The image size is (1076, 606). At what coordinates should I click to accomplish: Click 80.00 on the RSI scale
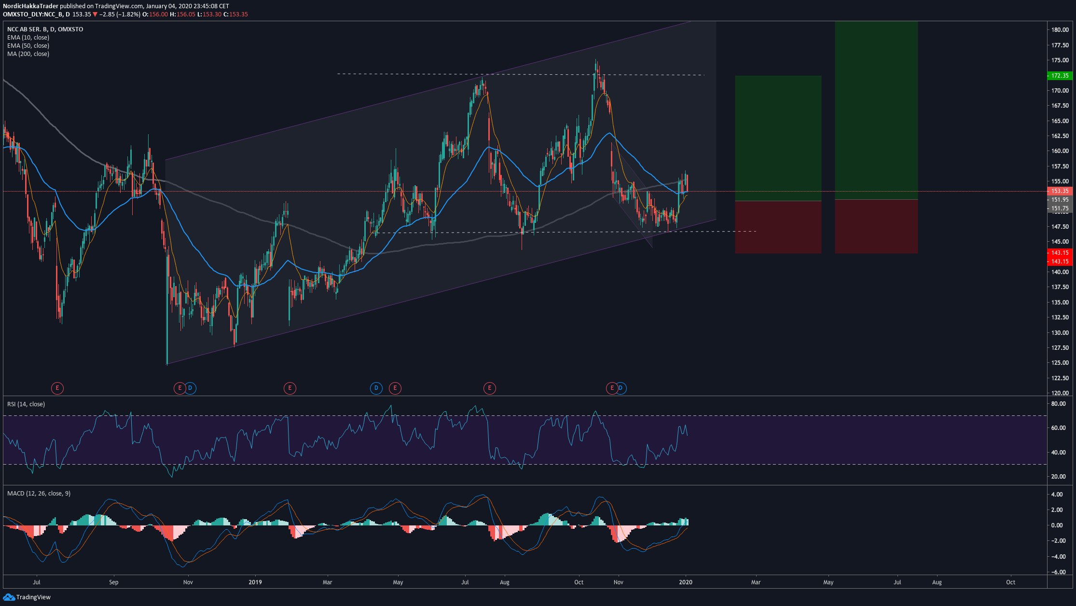click(1058, 404)
